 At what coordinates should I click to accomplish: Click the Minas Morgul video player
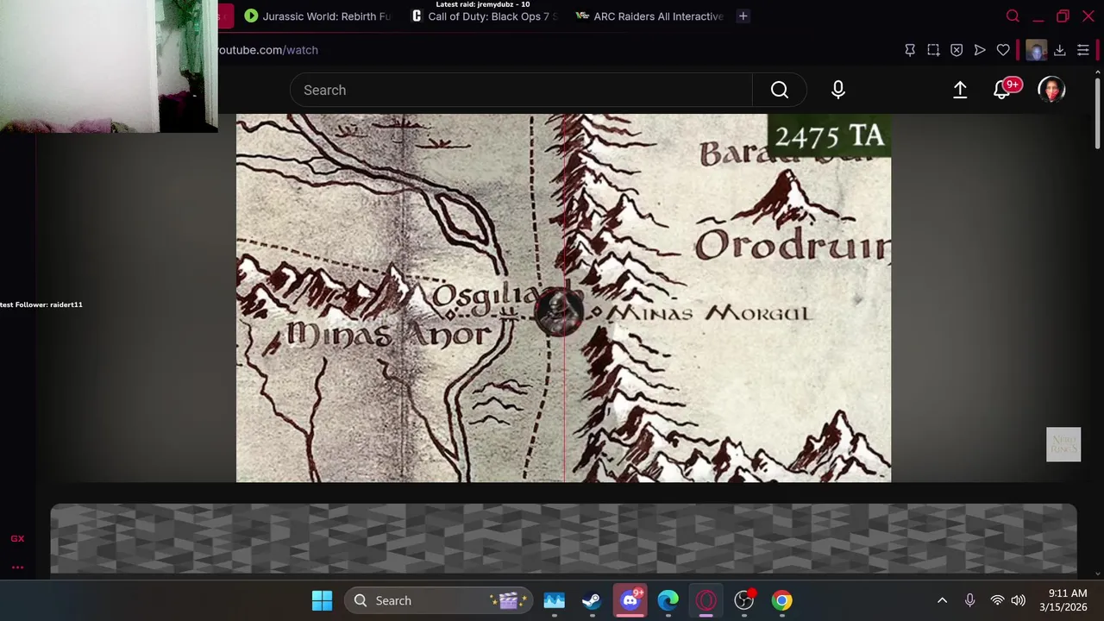tap(563, 298)
